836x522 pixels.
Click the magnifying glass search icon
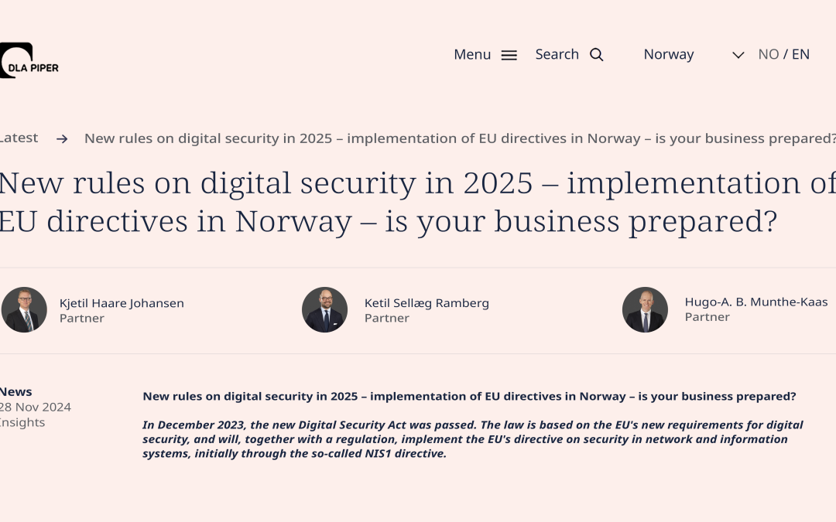(597, 55)
